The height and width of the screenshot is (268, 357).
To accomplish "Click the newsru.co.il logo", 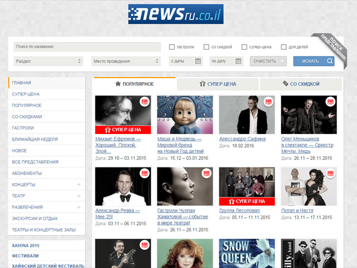I will (176, 14).
